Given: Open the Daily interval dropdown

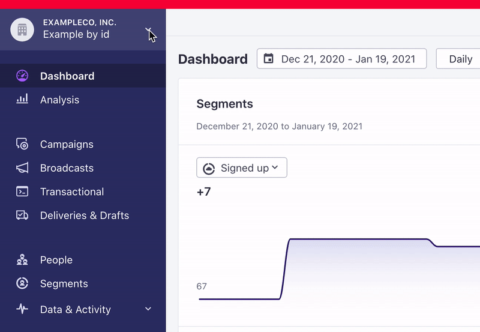Looking at the screenshot, I should [x=460, y=59].
